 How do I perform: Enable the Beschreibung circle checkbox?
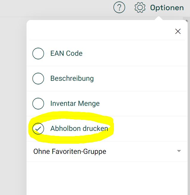pos(38,78)
